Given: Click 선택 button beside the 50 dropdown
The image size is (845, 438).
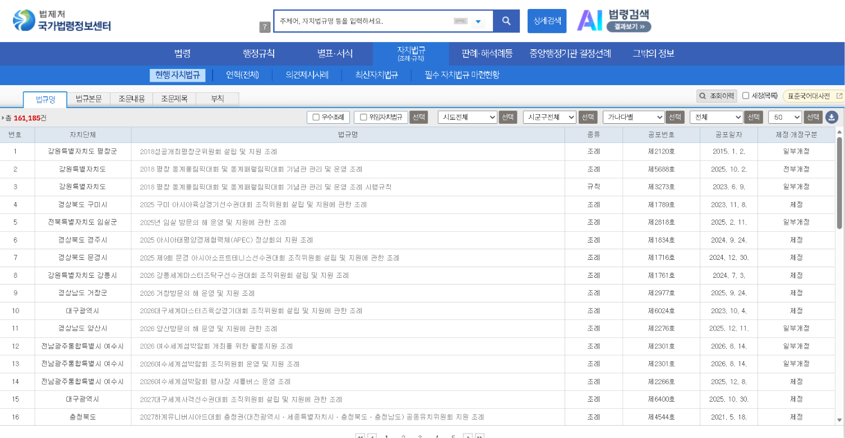Looking at the screenshot, I should (813, 117).
